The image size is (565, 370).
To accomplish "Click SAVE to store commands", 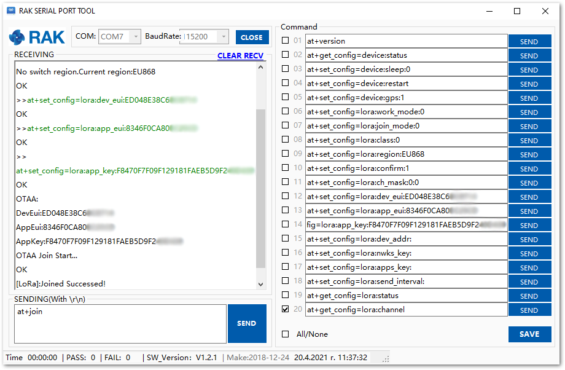I will (529, 334).
